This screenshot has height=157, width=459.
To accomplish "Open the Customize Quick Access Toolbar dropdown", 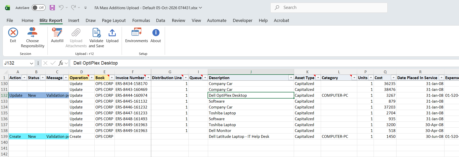I will (85, 8).
